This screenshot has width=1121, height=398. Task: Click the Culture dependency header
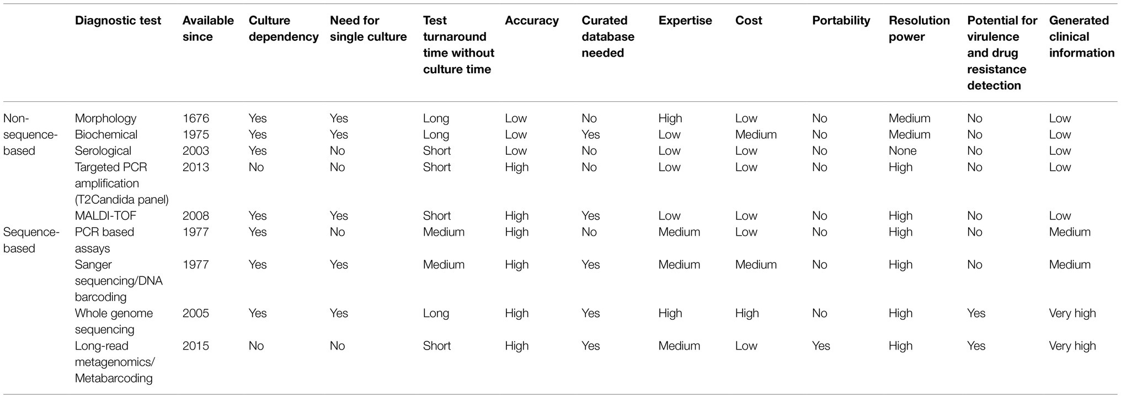click(284, 29)
